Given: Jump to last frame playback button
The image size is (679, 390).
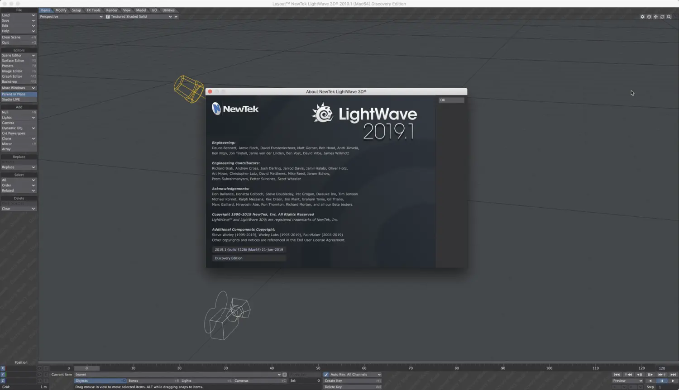Looking at the screenshot, I should click(x=673, y=375).
